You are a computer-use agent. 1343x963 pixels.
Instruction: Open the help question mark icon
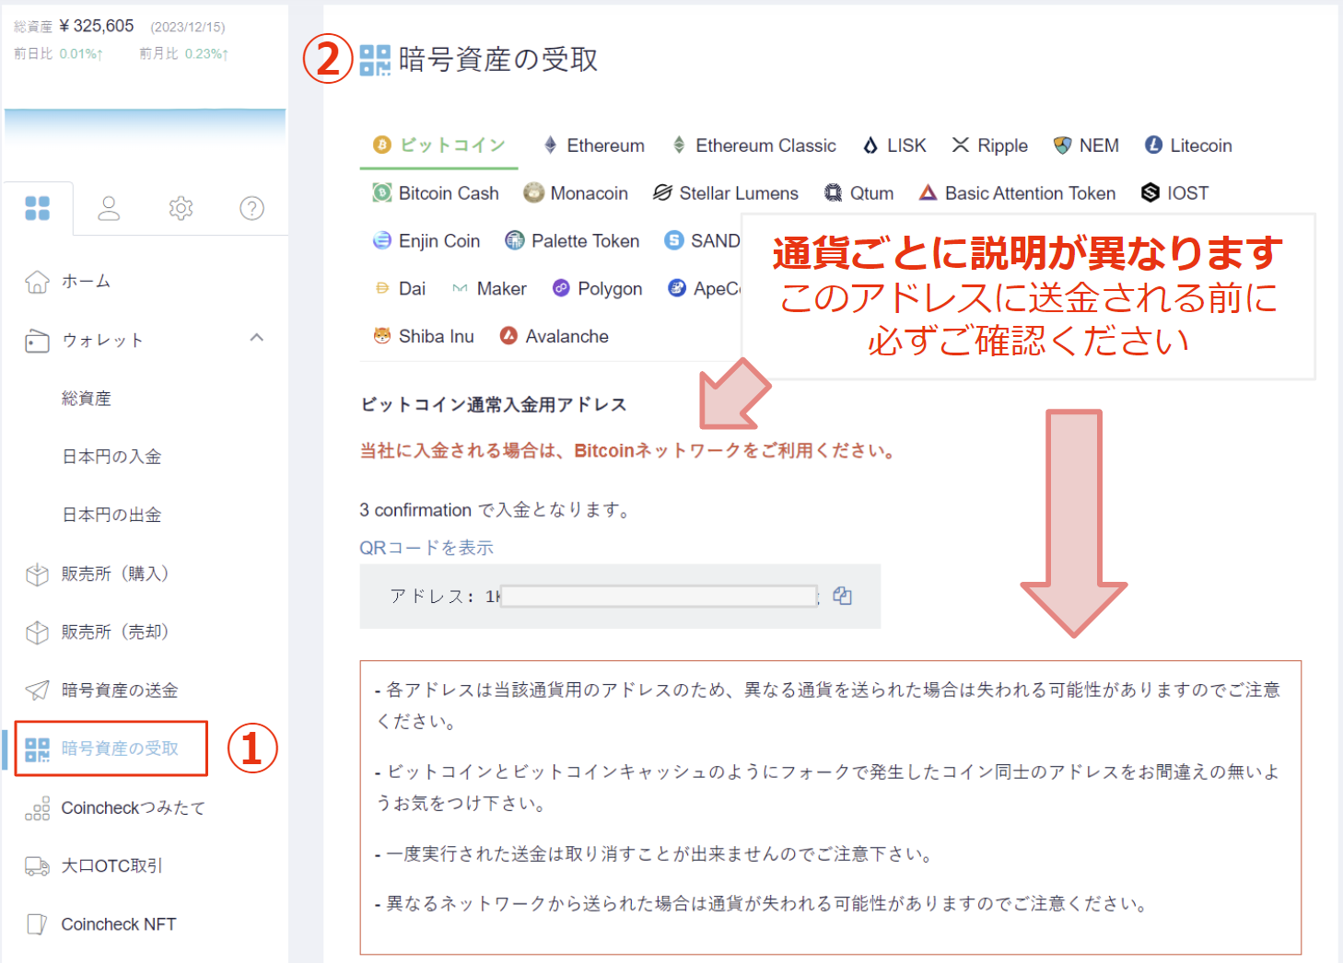[x=251, y=208]
